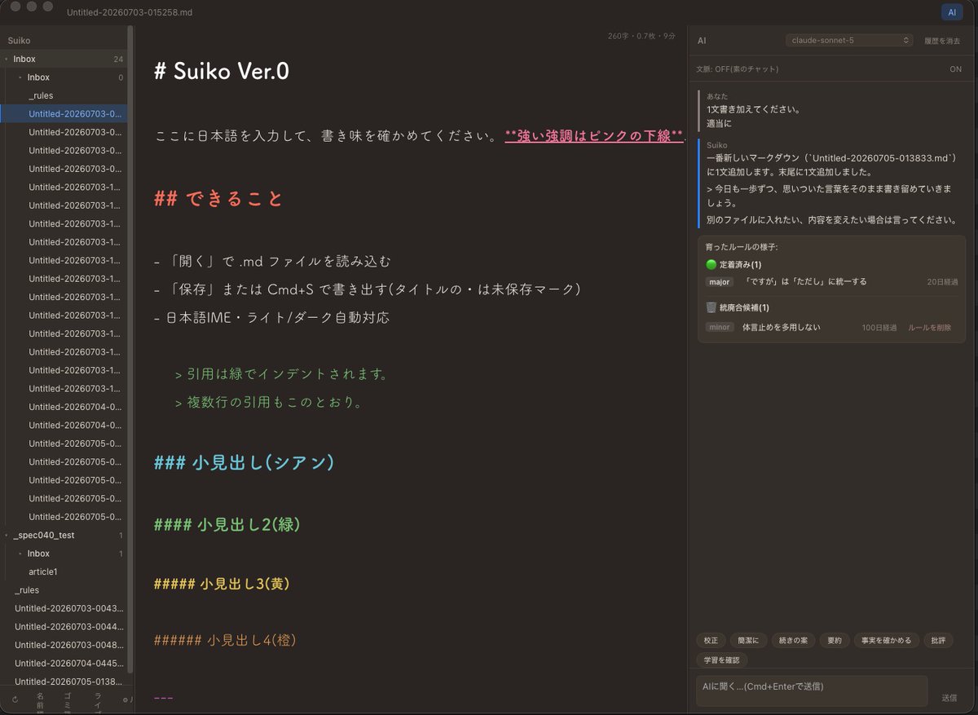Click the Suiko sidebar header
The image size is (978, 715).
click(x=20, y=40)
